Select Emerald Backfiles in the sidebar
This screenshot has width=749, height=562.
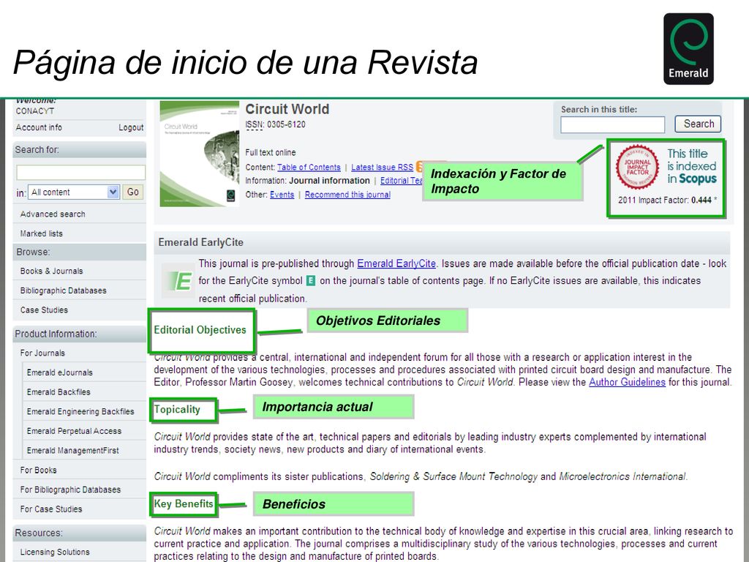coord(59,392)
